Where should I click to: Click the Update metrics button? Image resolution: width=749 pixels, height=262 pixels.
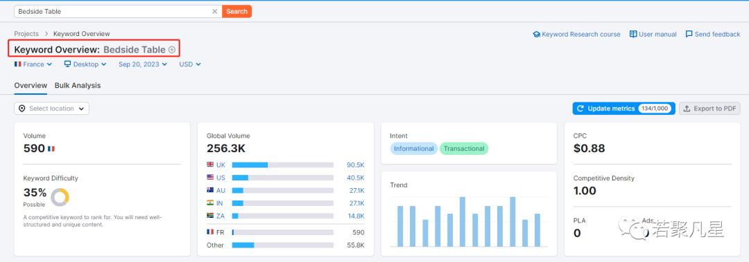click(x=624, y=109)
